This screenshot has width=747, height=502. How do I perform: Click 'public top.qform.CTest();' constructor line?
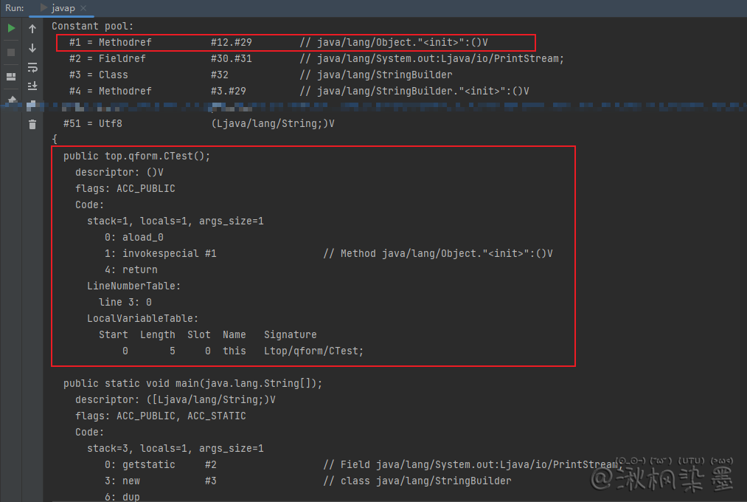pyautogui.click(x=137, y=156)
